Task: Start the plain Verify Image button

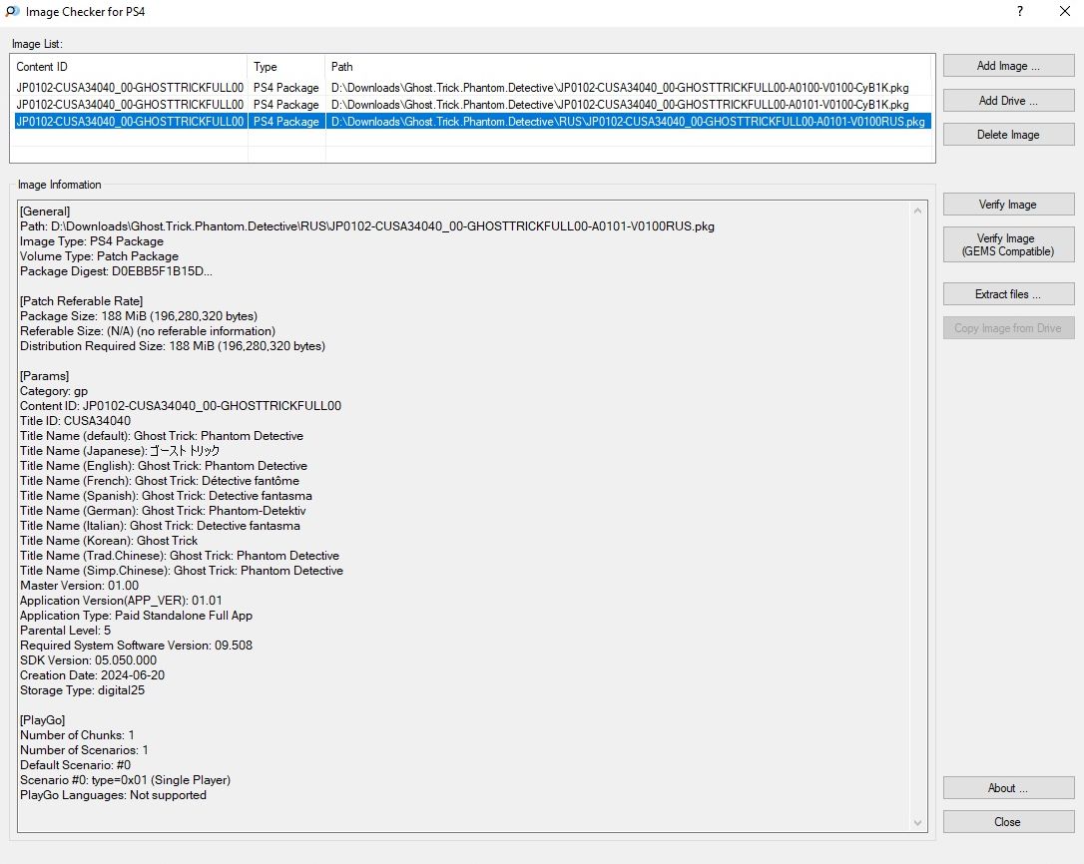Action: click(1008, 205)
